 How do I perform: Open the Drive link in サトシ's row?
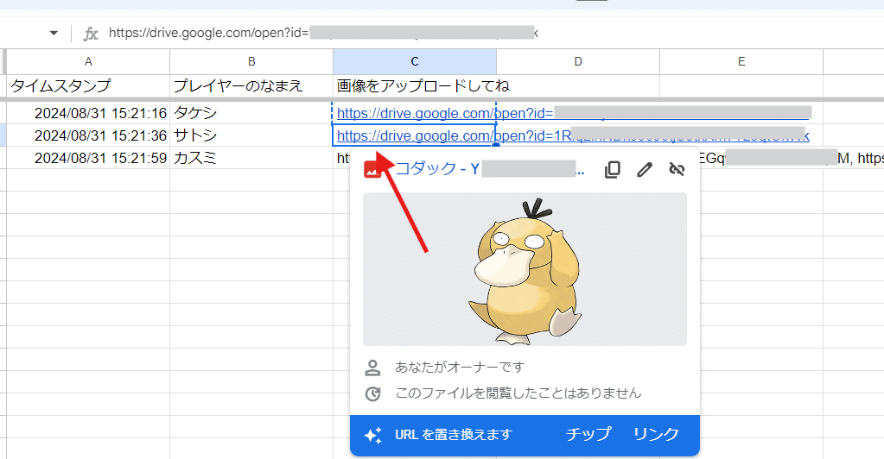coord(573,135)
